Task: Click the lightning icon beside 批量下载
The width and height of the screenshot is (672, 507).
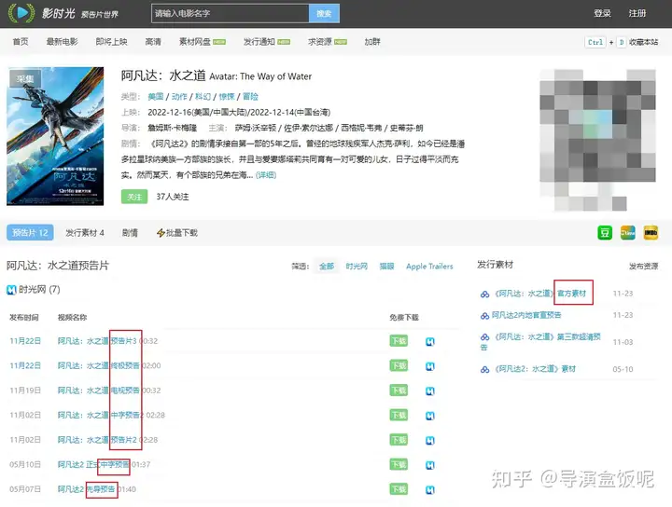Action: click(161, 233)
